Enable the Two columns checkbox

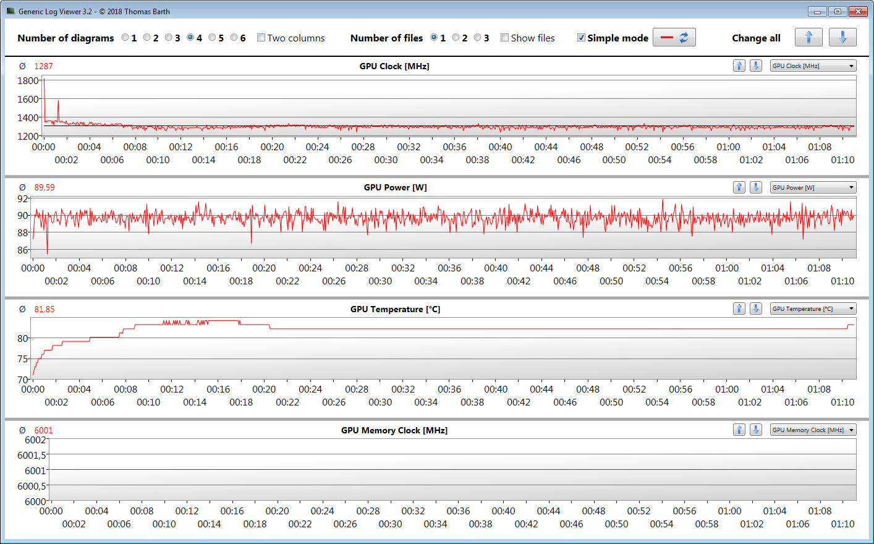pyautogui.click(x=261, y=38)
